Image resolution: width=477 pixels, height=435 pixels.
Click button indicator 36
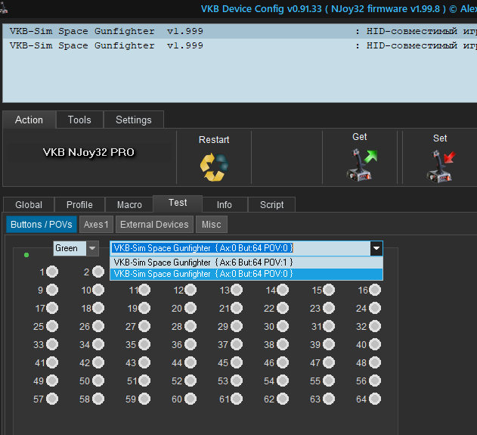(190, 344)
